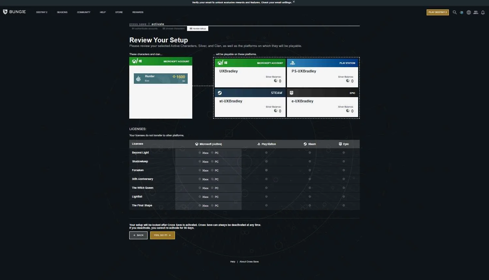Image resolution: width=489 pixels, height=280 pixels.
Task: Click the PlayStation icon in licenses table header
Action: tap(259, 144)
